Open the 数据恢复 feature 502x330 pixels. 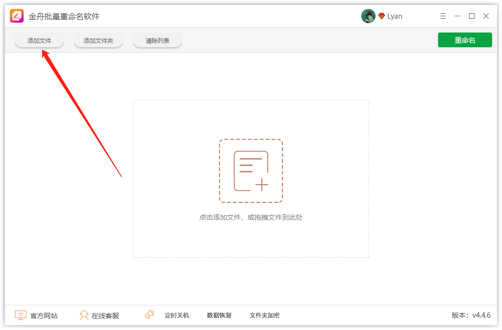(x=220, y=315)
